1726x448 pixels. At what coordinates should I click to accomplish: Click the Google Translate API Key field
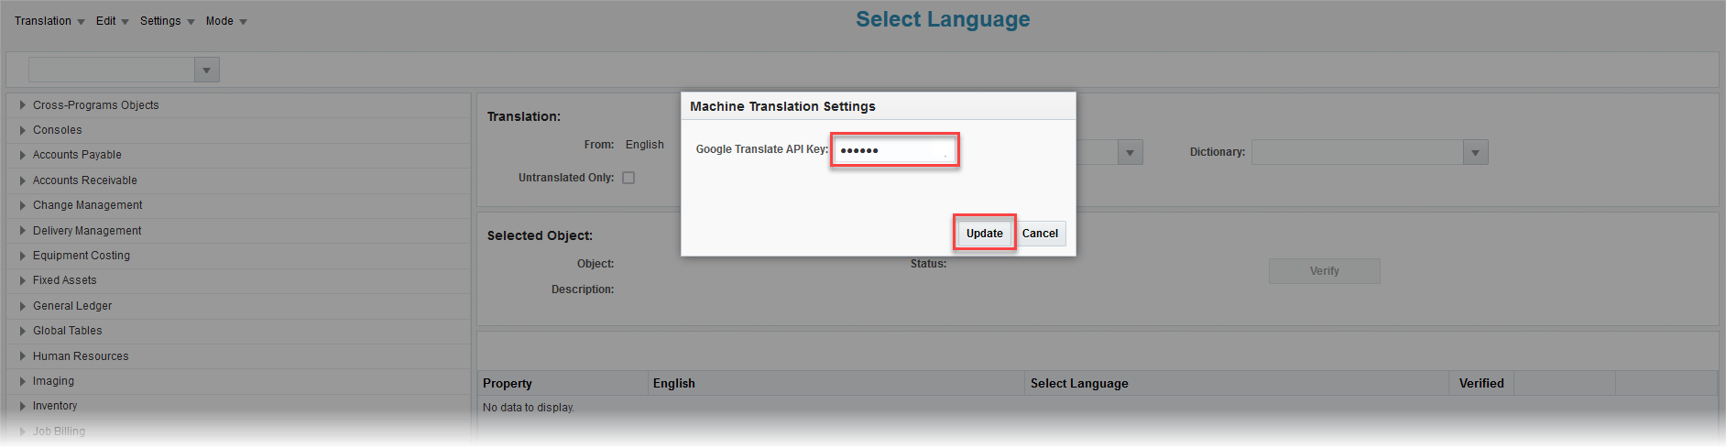(894, 149)
